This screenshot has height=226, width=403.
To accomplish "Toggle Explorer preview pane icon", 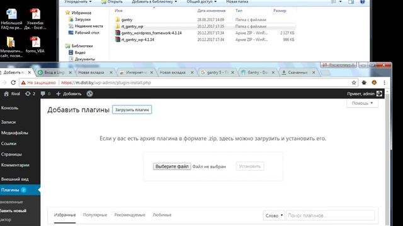I will click(351, 2).
